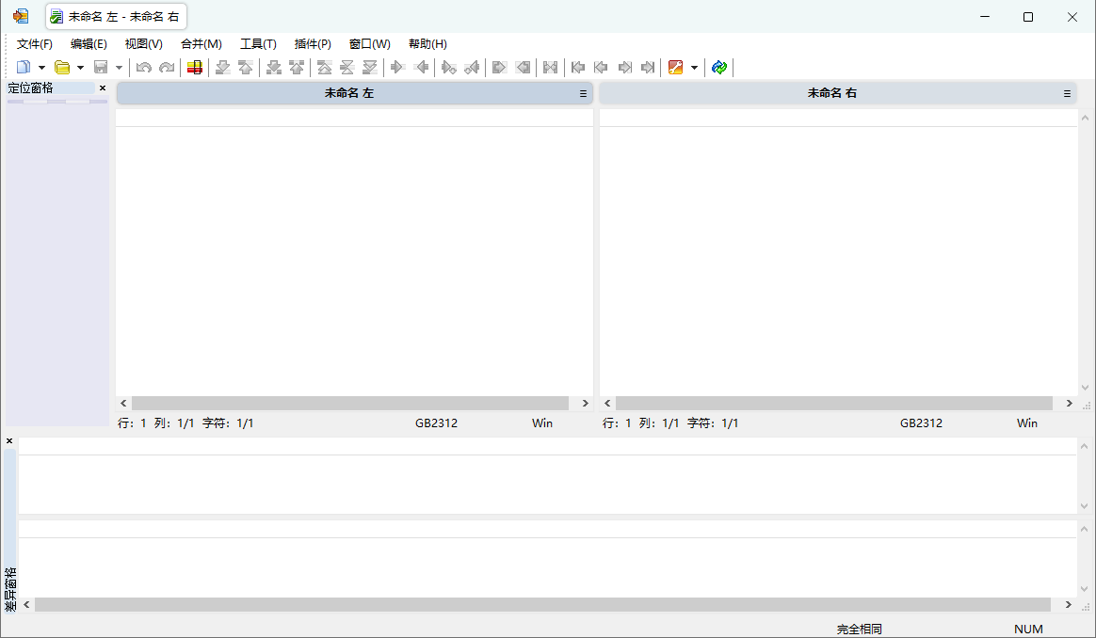This screenshot has height=638, width=1096.
Task: Open the right pane header menu button
Action: point(1067,94)
